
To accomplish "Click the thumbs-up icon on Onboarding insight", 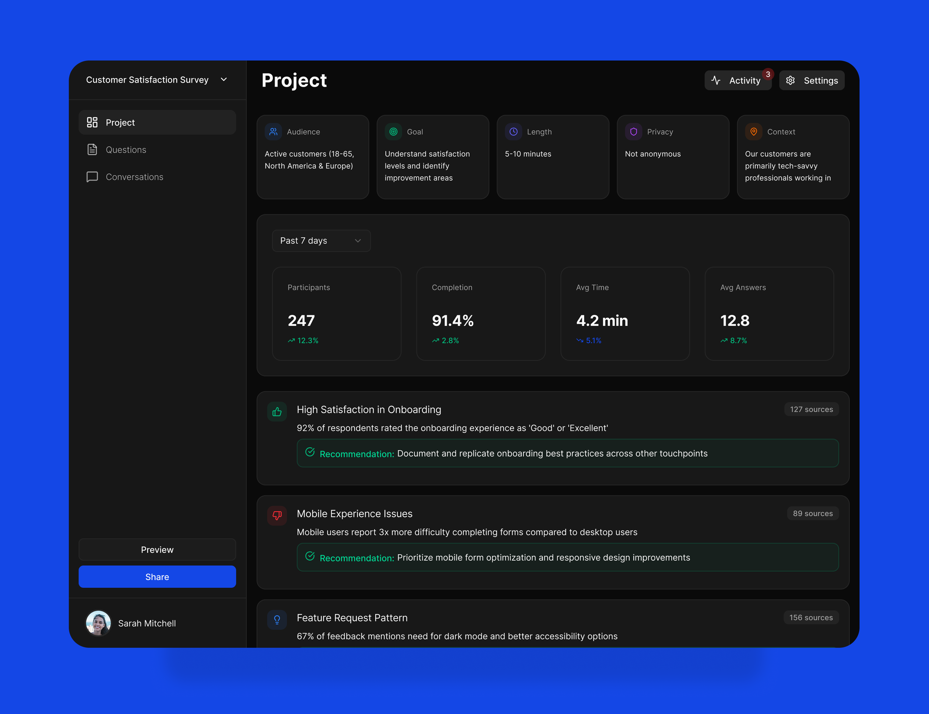I will tap(277, 411).
